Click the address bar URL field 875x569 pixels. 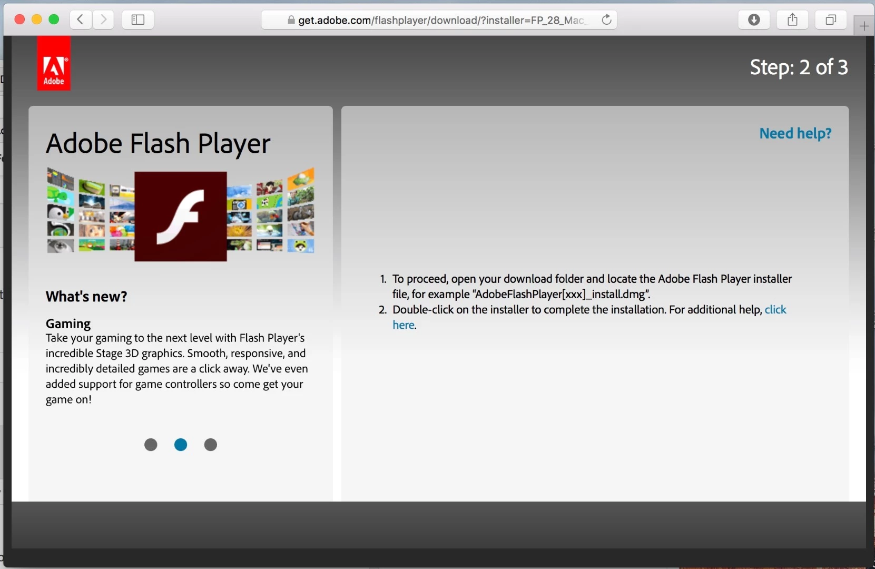(439, 20)
